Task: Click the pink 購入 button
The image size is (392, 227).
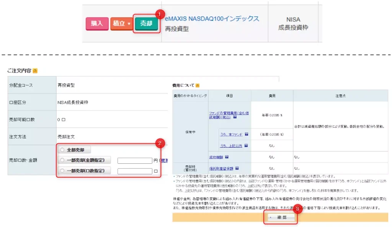Action: [x=97, y=23]
